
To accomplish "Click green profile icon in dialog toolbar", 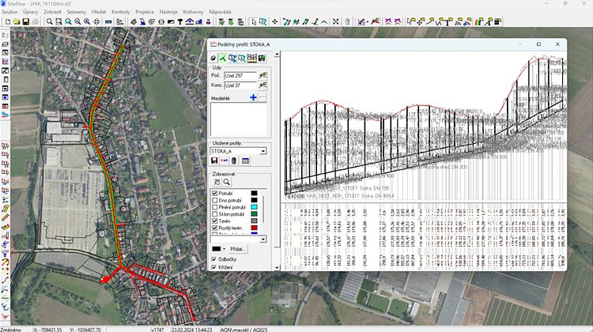I will click(x=222, y=58).
